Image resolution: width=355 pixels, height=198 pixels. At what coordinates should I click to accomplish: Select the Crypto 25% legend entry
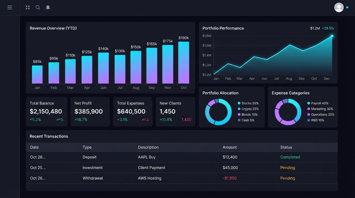248,109
